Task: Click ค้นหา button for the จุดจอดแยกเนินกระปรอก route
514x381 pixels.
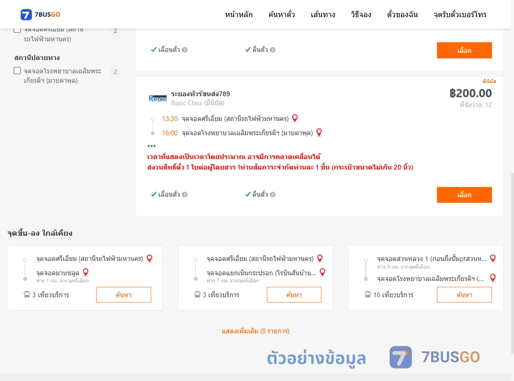Action: tap(294, 295)
